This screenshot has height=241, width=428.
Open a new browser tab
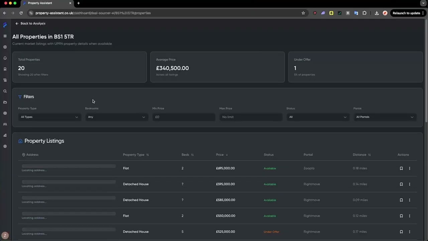[x=79, y=3]
